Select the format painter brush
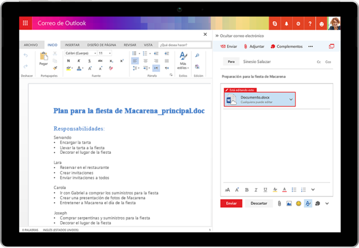The image size is (359, 248). tap(55, 68)
